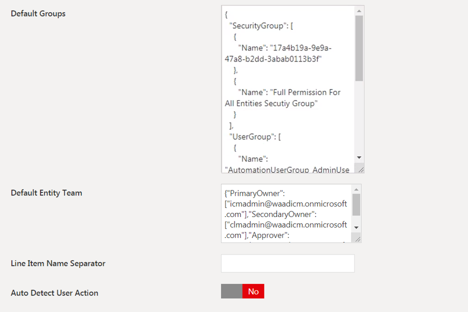Click the red No label on the toggle

253,291
